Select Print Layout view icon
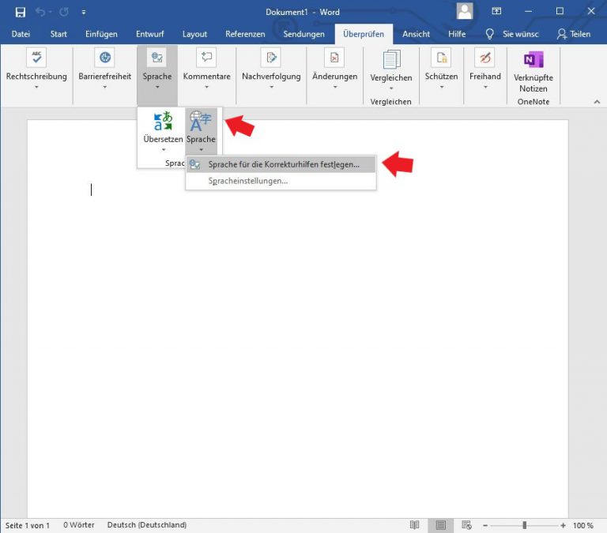Viewport: 607px width, 533px height. tap(440, 525)
